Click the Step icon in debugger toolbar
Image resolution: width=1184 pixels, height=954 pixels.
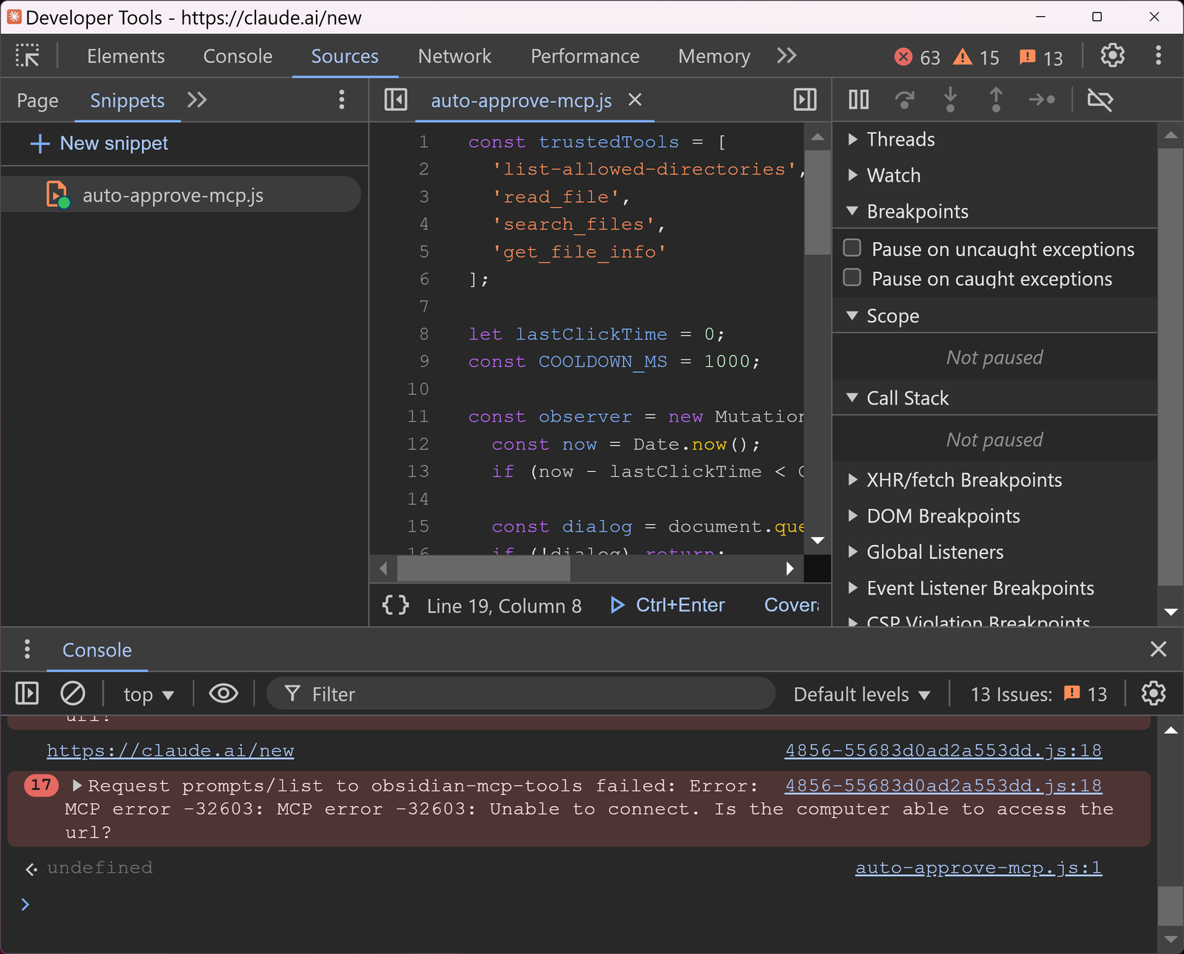1042,100
